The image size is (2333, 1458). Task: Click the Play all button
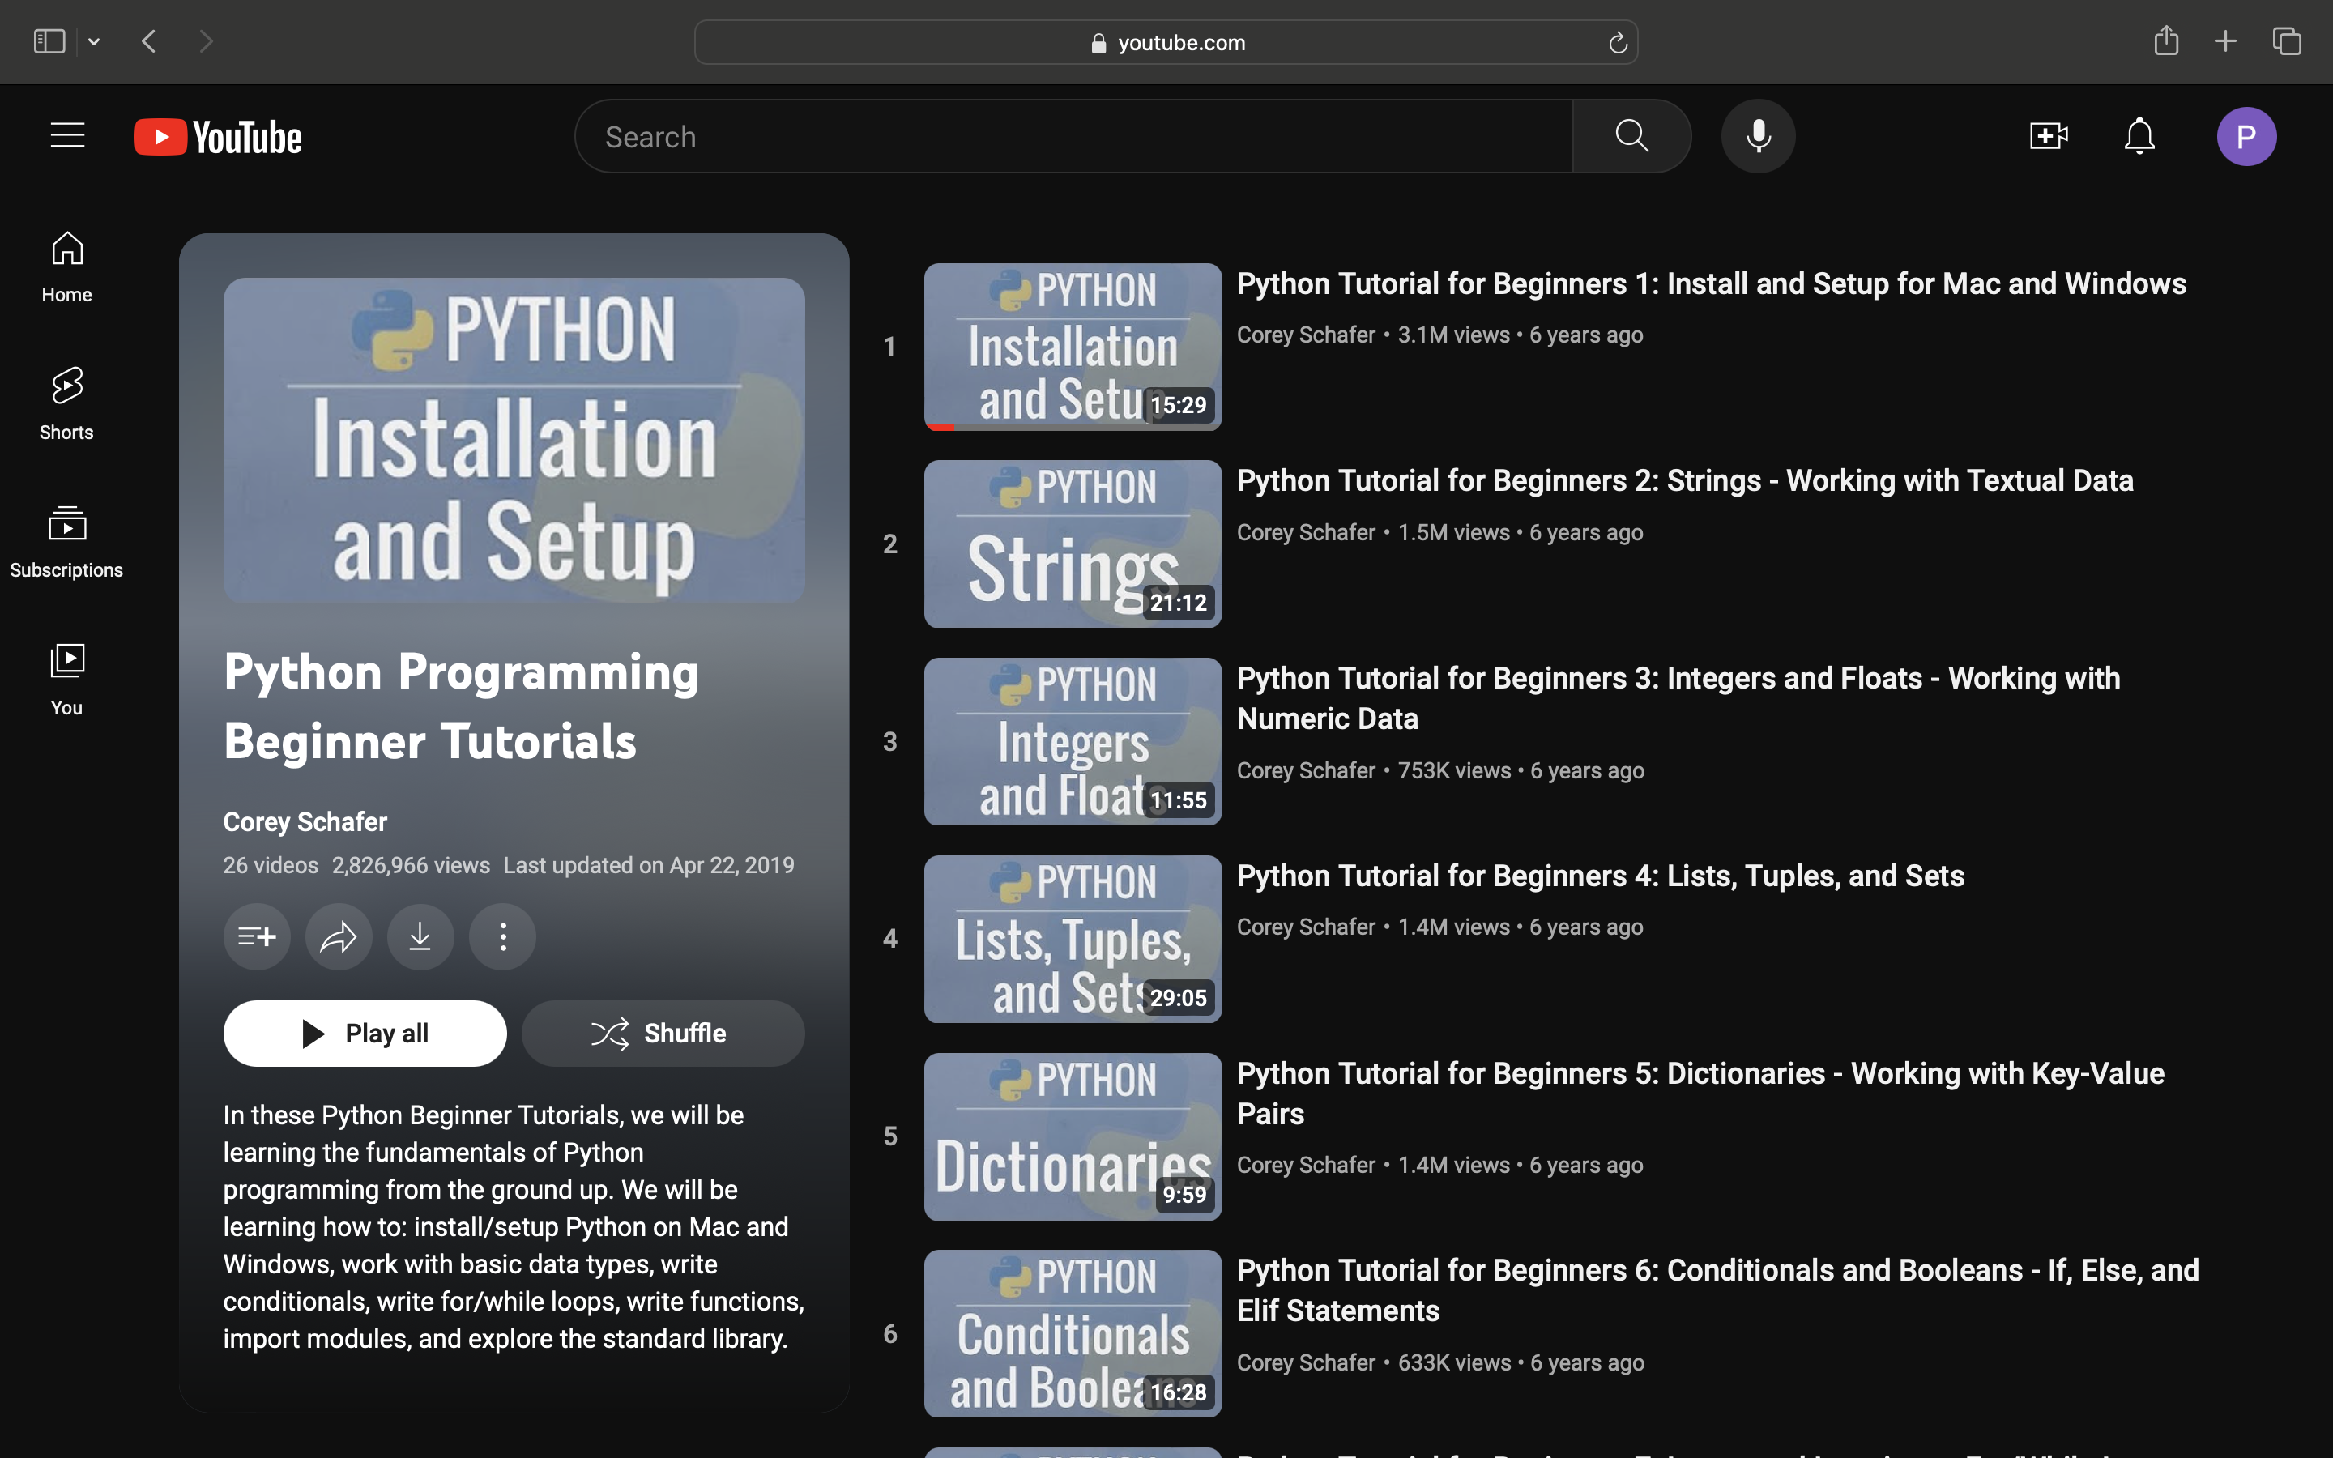[365, 1033]
